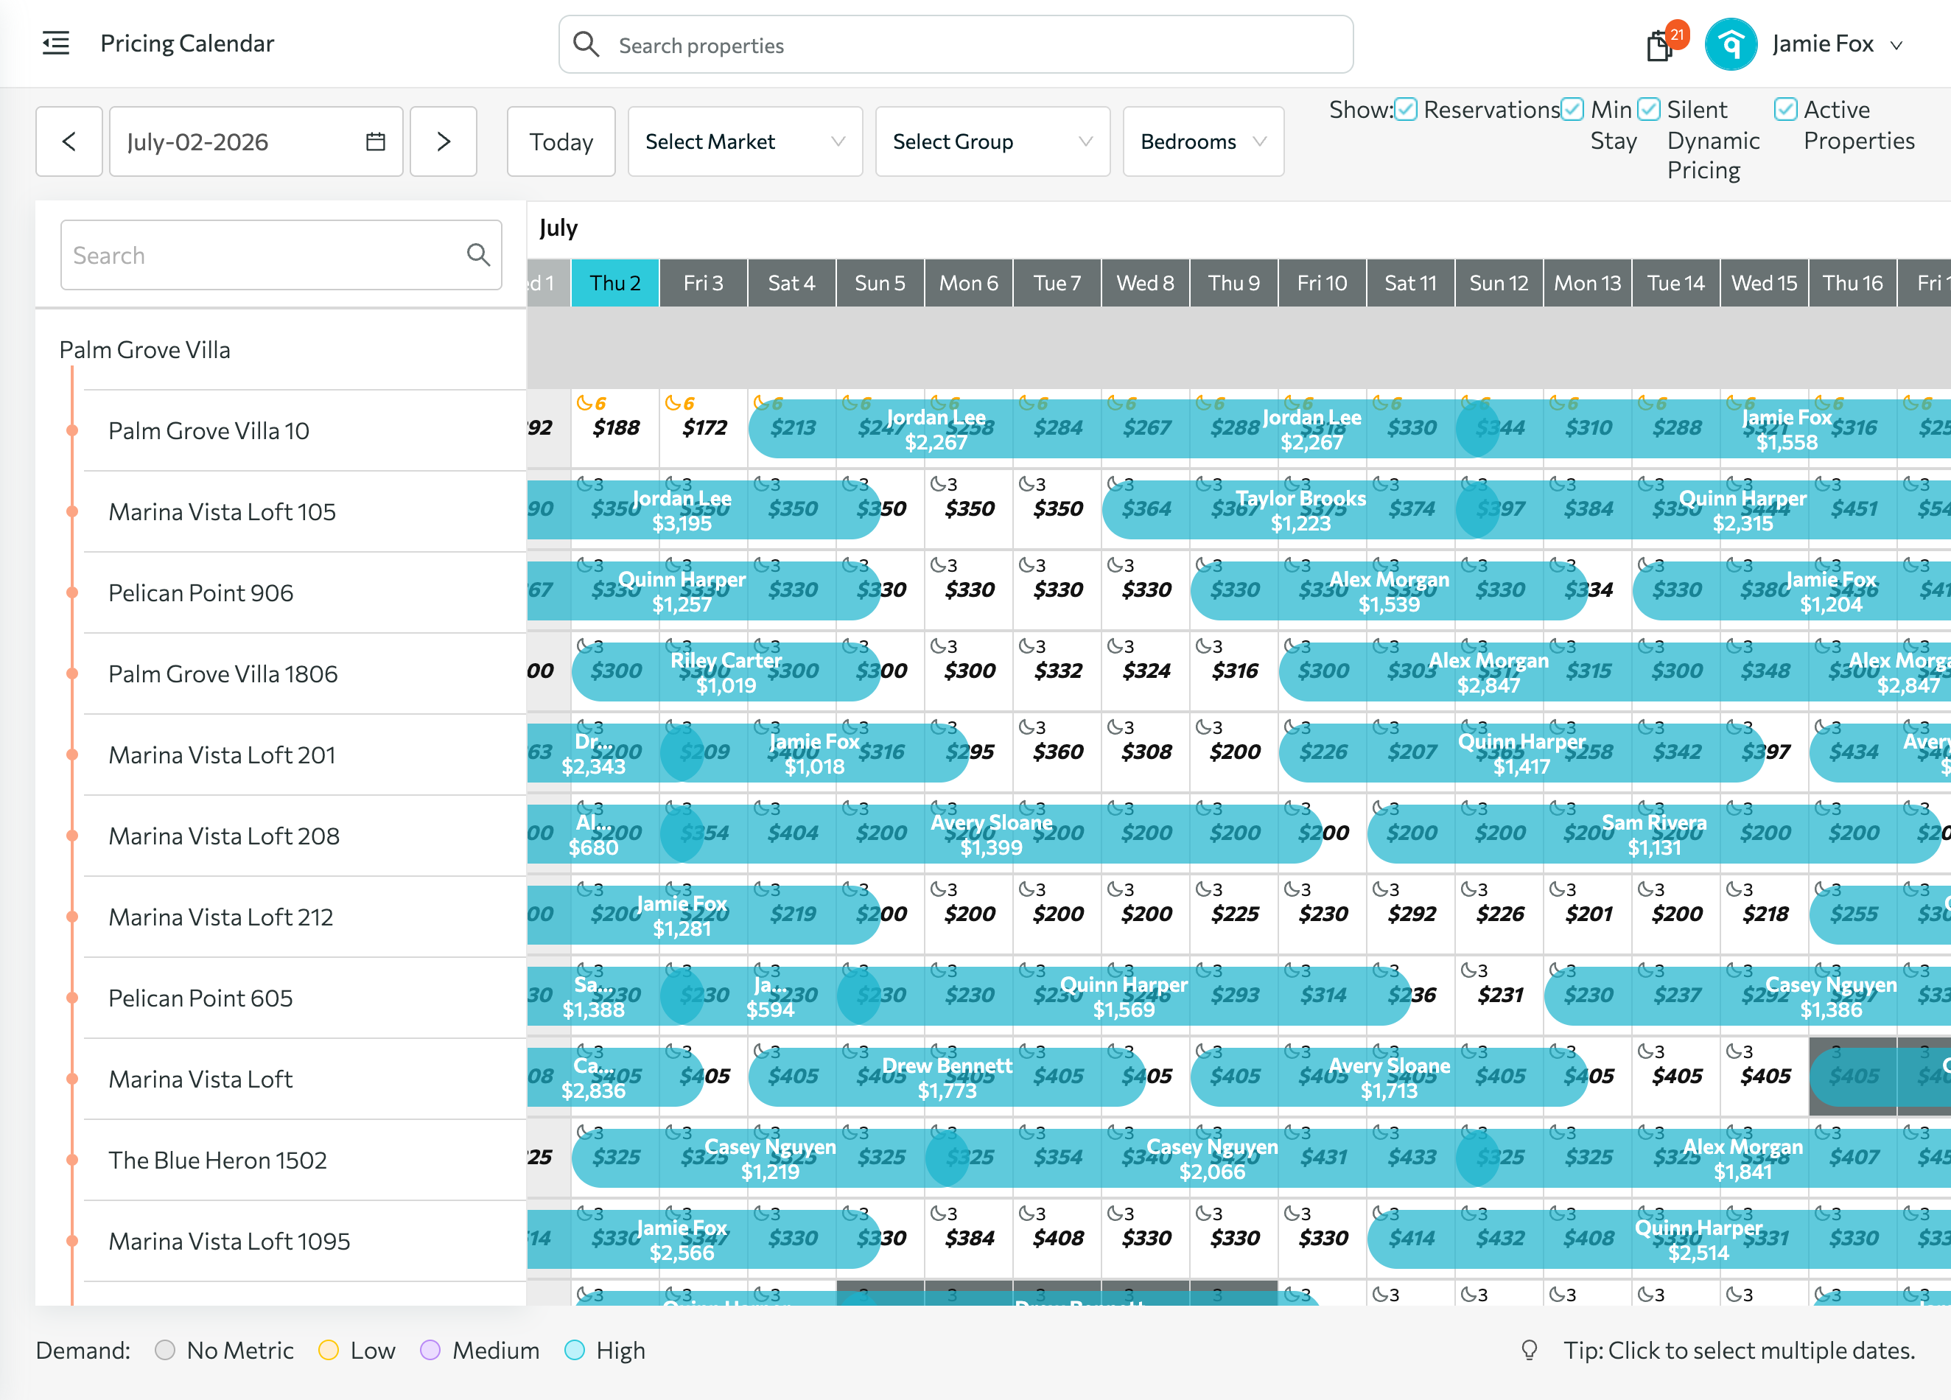This screenshot has width=1951, height=1400.
Task: Click the min-stay moon icon on Marina Vista Loft 208 Sat 11
Action: (1381, 808)
